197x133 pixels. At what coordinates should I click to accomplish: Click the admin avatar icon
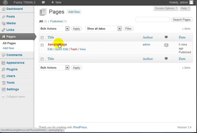point(191,2)
